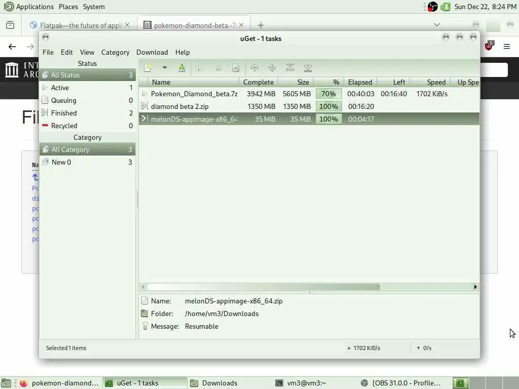Open the Help menu in uGet
Image resolution: width=519 pixels, height=389 pixels.
coord(182,52)
